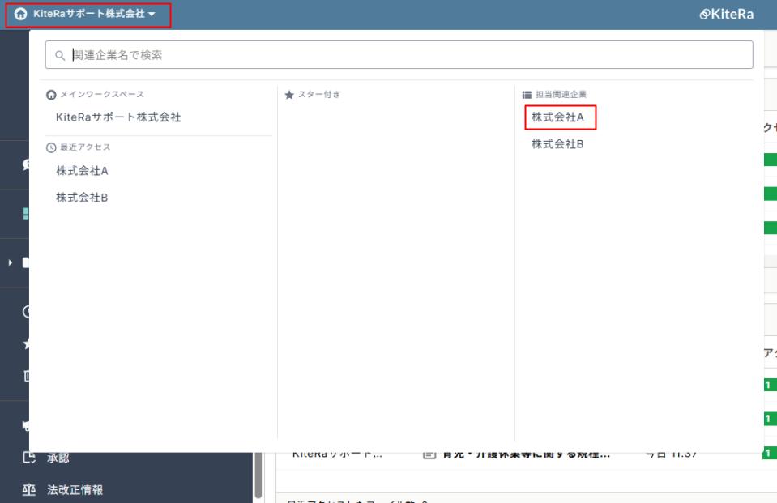Click the approval icon beside 承認
The image size is (777, 503).
click(x=29, y=458)
